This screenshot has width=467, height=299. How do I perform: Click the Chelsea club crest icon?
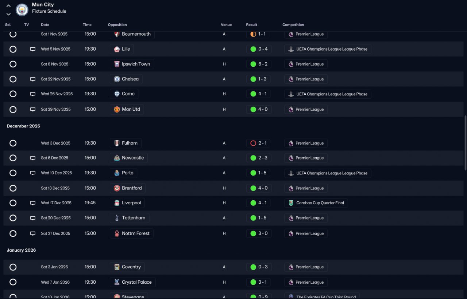pyautogui.click(x=117, y=79)
